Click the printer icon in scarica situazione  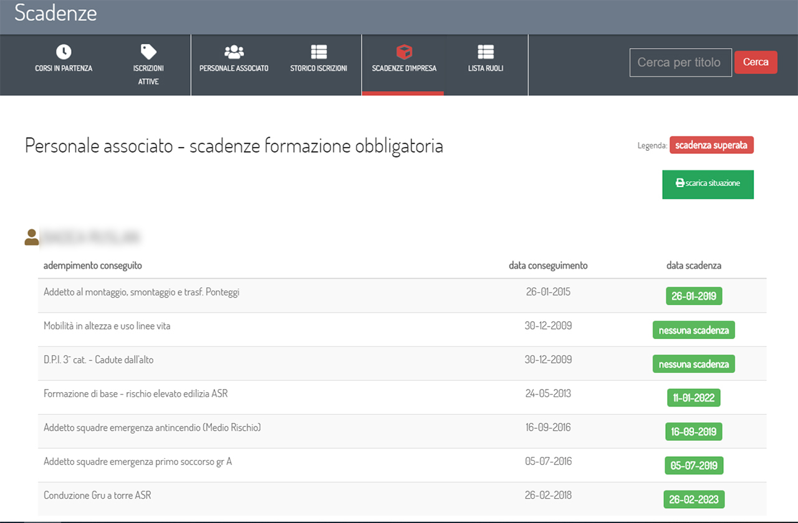point(680,184)
